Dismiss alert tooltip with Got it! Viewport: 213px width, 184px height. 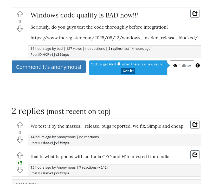[128, 71]
